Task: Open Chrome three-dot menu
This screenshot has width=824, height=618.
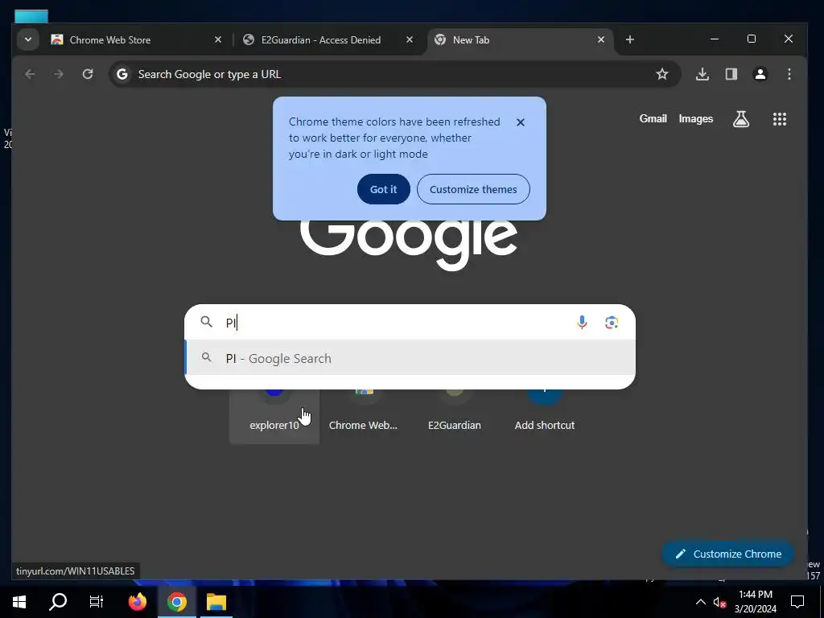Action: 789,74
